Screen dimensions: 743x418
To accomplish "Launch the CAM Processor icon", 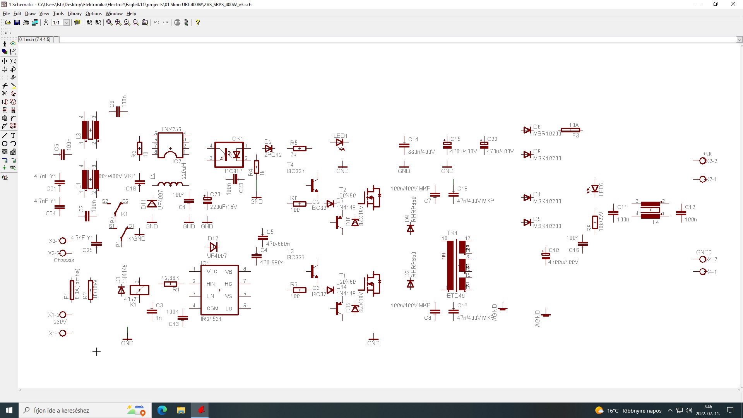I will click(x=35, y=22).
